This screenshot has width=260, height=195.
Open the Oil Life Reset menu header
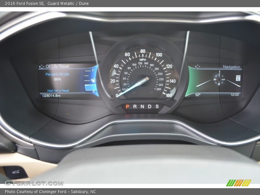(57, 66)
